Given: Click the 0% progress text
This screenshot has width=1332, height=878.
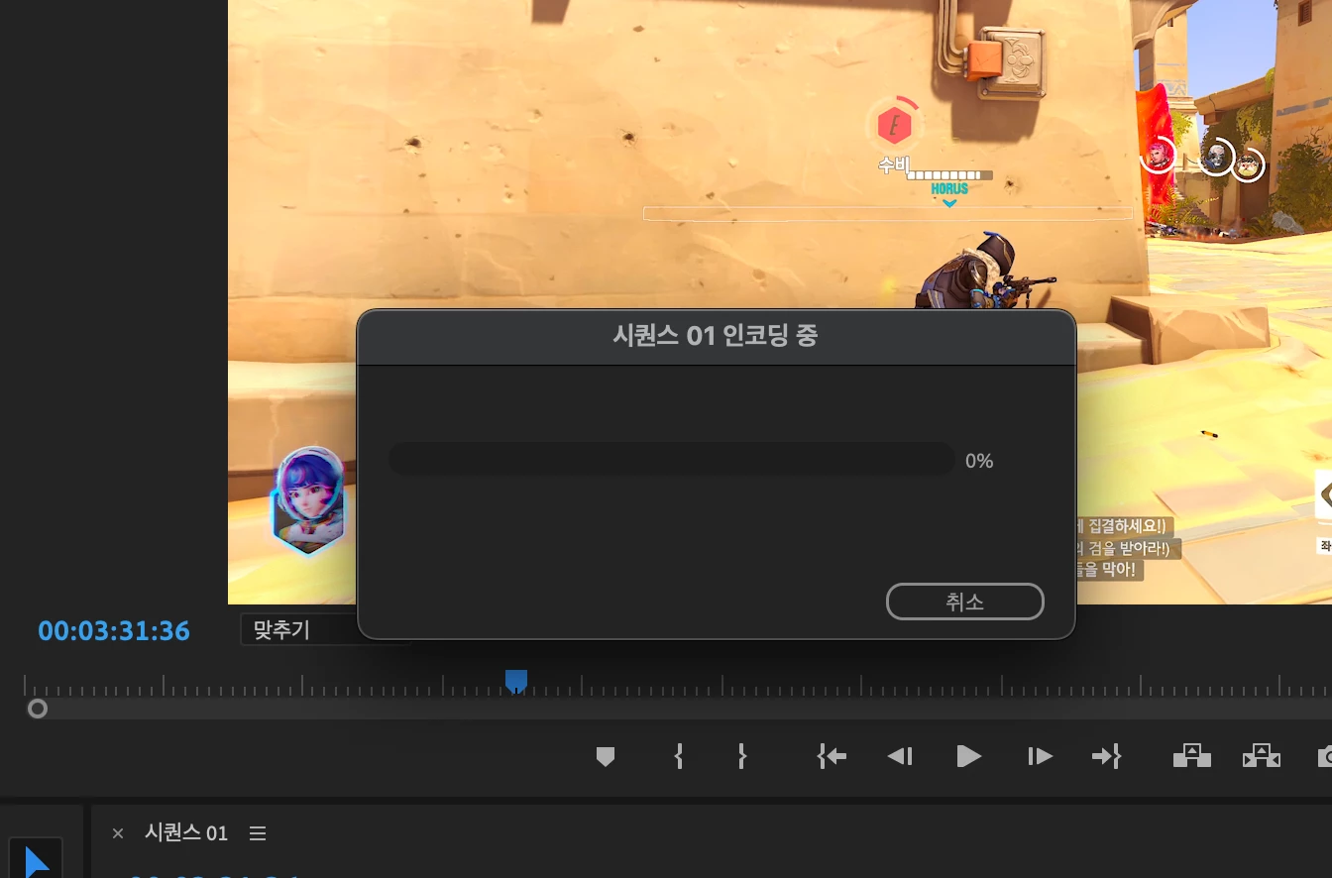Looking at the screenshot, I should (979, 461).
